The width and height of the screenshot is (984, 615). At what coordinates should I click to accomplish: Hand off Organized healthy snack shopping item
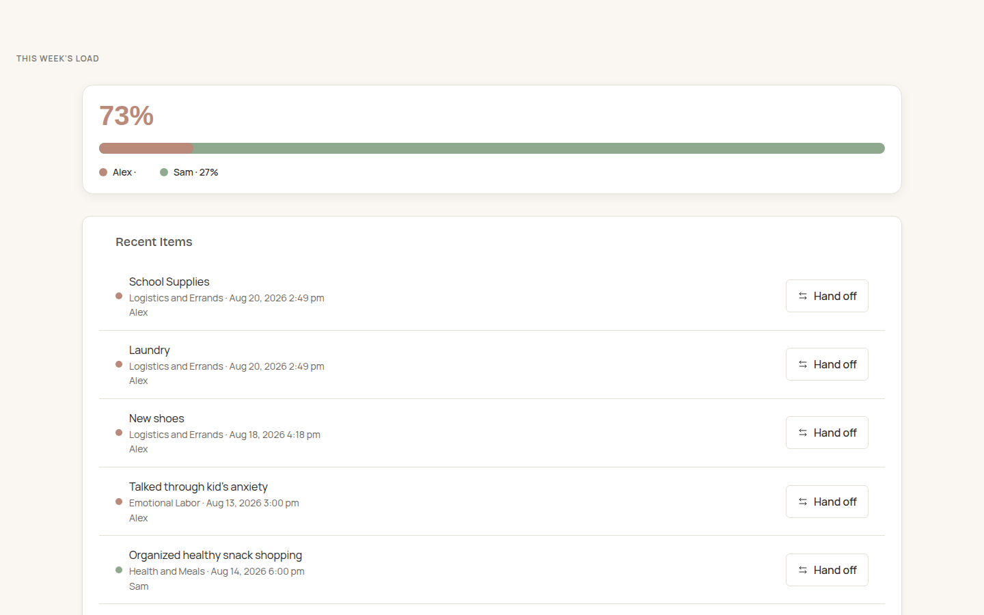[827, 570]
